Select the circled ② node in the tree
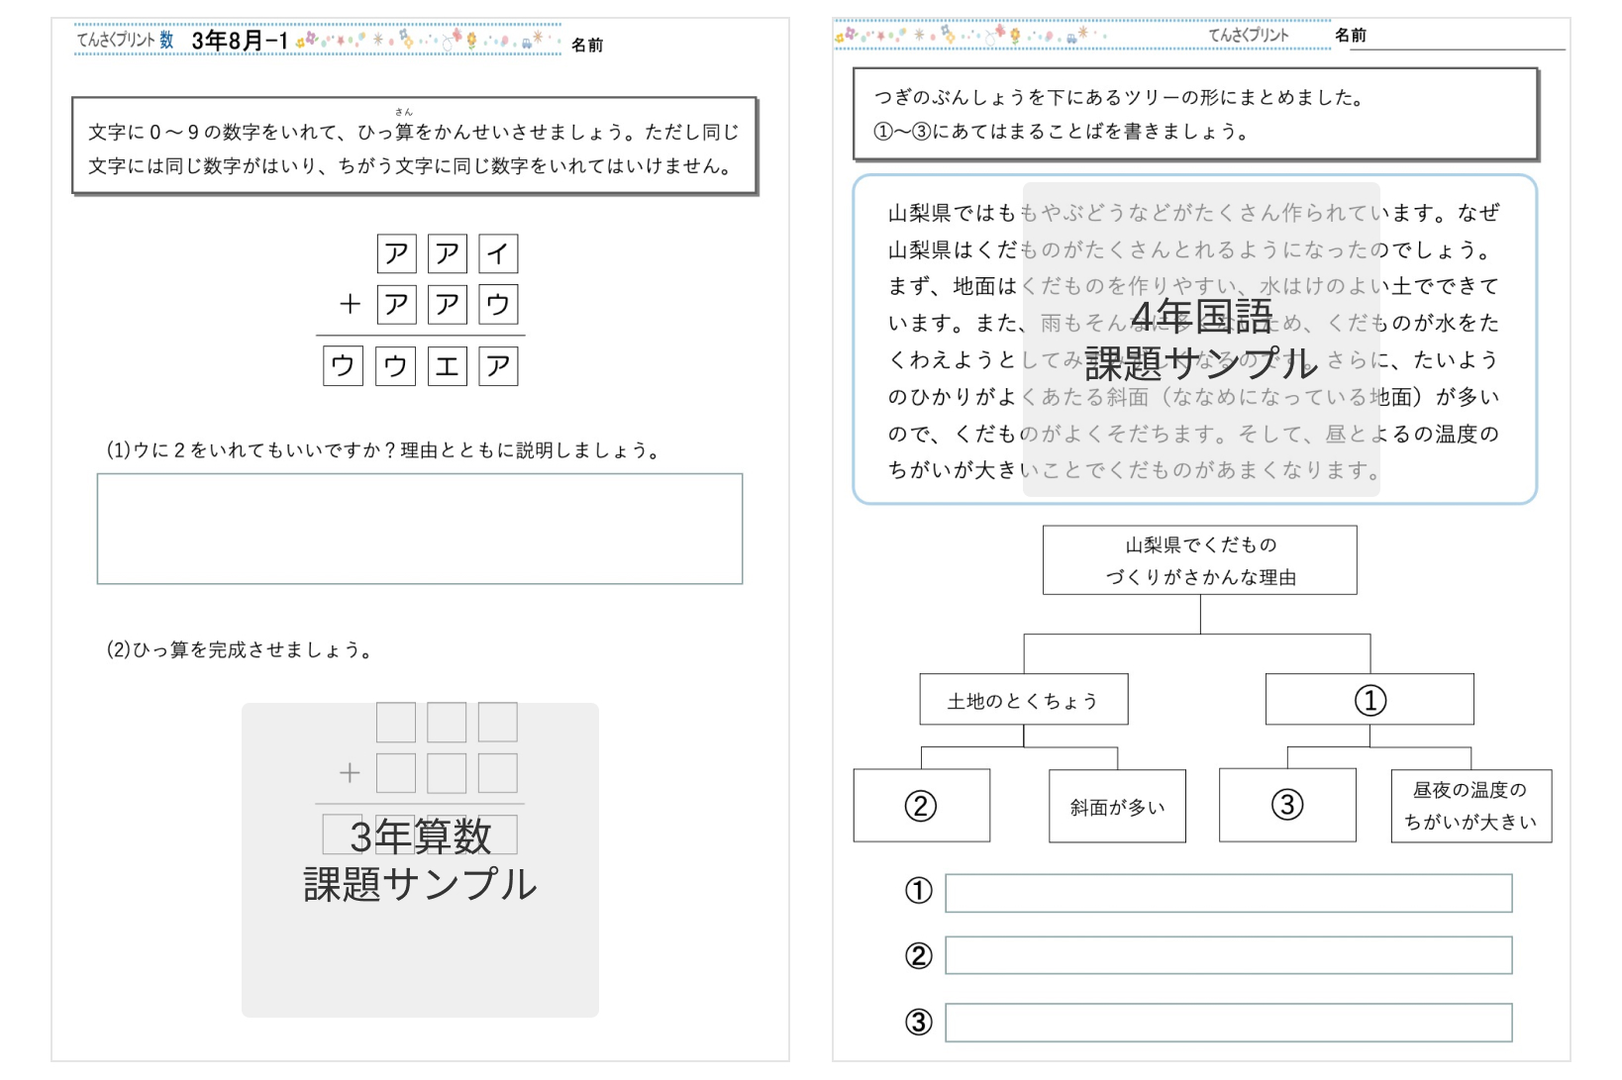The height and width of the screenshot is (1080, 1622). pos(921,806)
